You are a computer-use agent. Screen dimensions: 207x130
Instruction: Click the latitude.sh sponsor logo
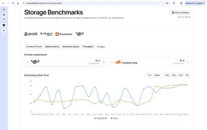46,34
